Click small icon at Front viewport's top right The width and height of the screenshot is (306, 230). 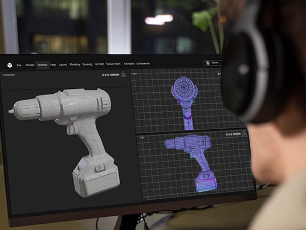[219, 74]
